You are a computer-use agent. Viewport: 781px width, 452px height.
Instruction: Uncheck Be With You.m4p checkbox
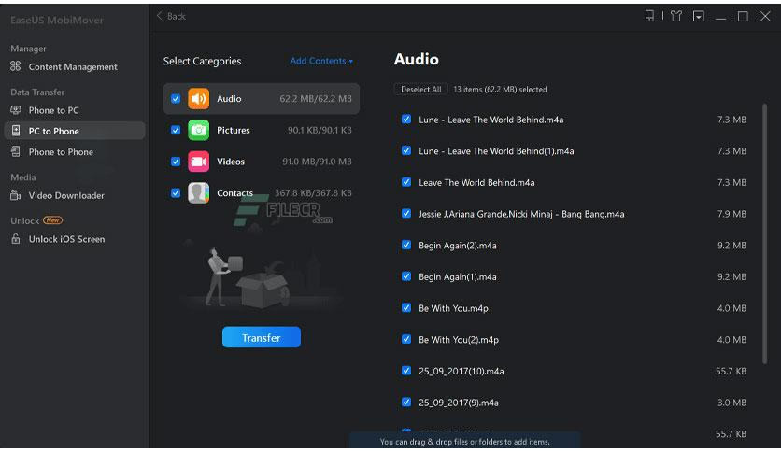coord(406,307)
